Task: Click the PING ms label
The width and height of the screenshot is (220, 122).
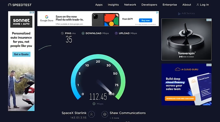Action: pos(70,33)
